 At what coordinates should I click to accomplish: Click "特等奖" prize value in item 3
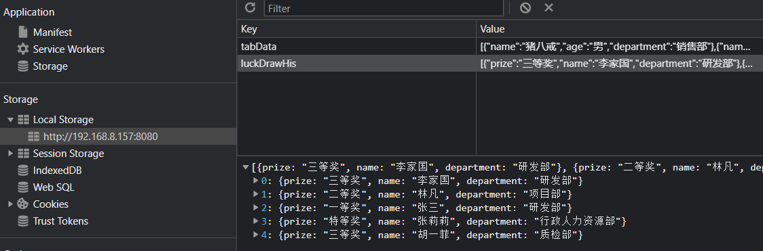pos(344,221)
